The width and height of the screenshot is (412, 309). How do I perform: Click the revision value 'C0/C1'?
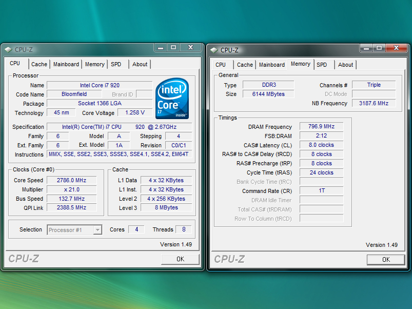179,146
